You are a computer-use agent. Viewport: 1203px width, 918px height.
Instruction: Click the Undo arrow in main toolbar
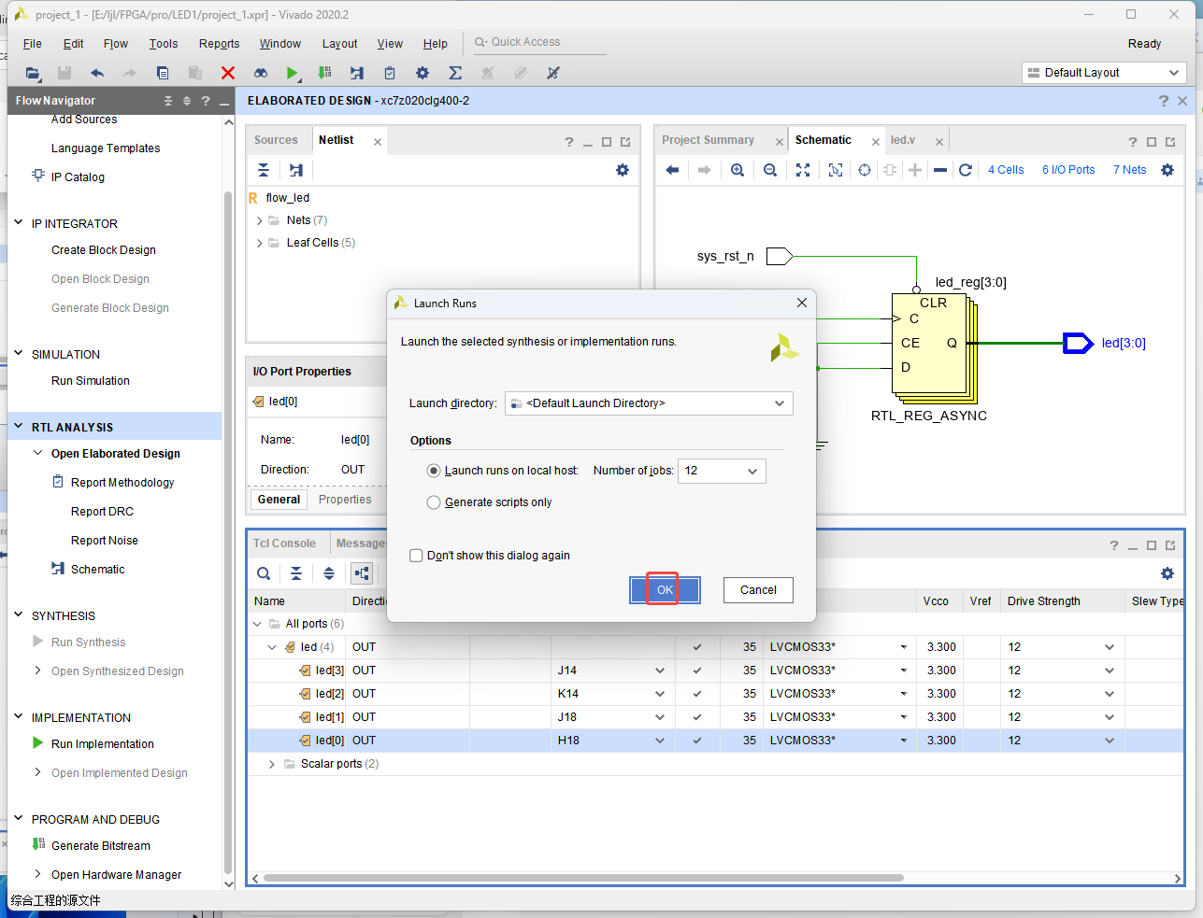(x=97, y=73)
